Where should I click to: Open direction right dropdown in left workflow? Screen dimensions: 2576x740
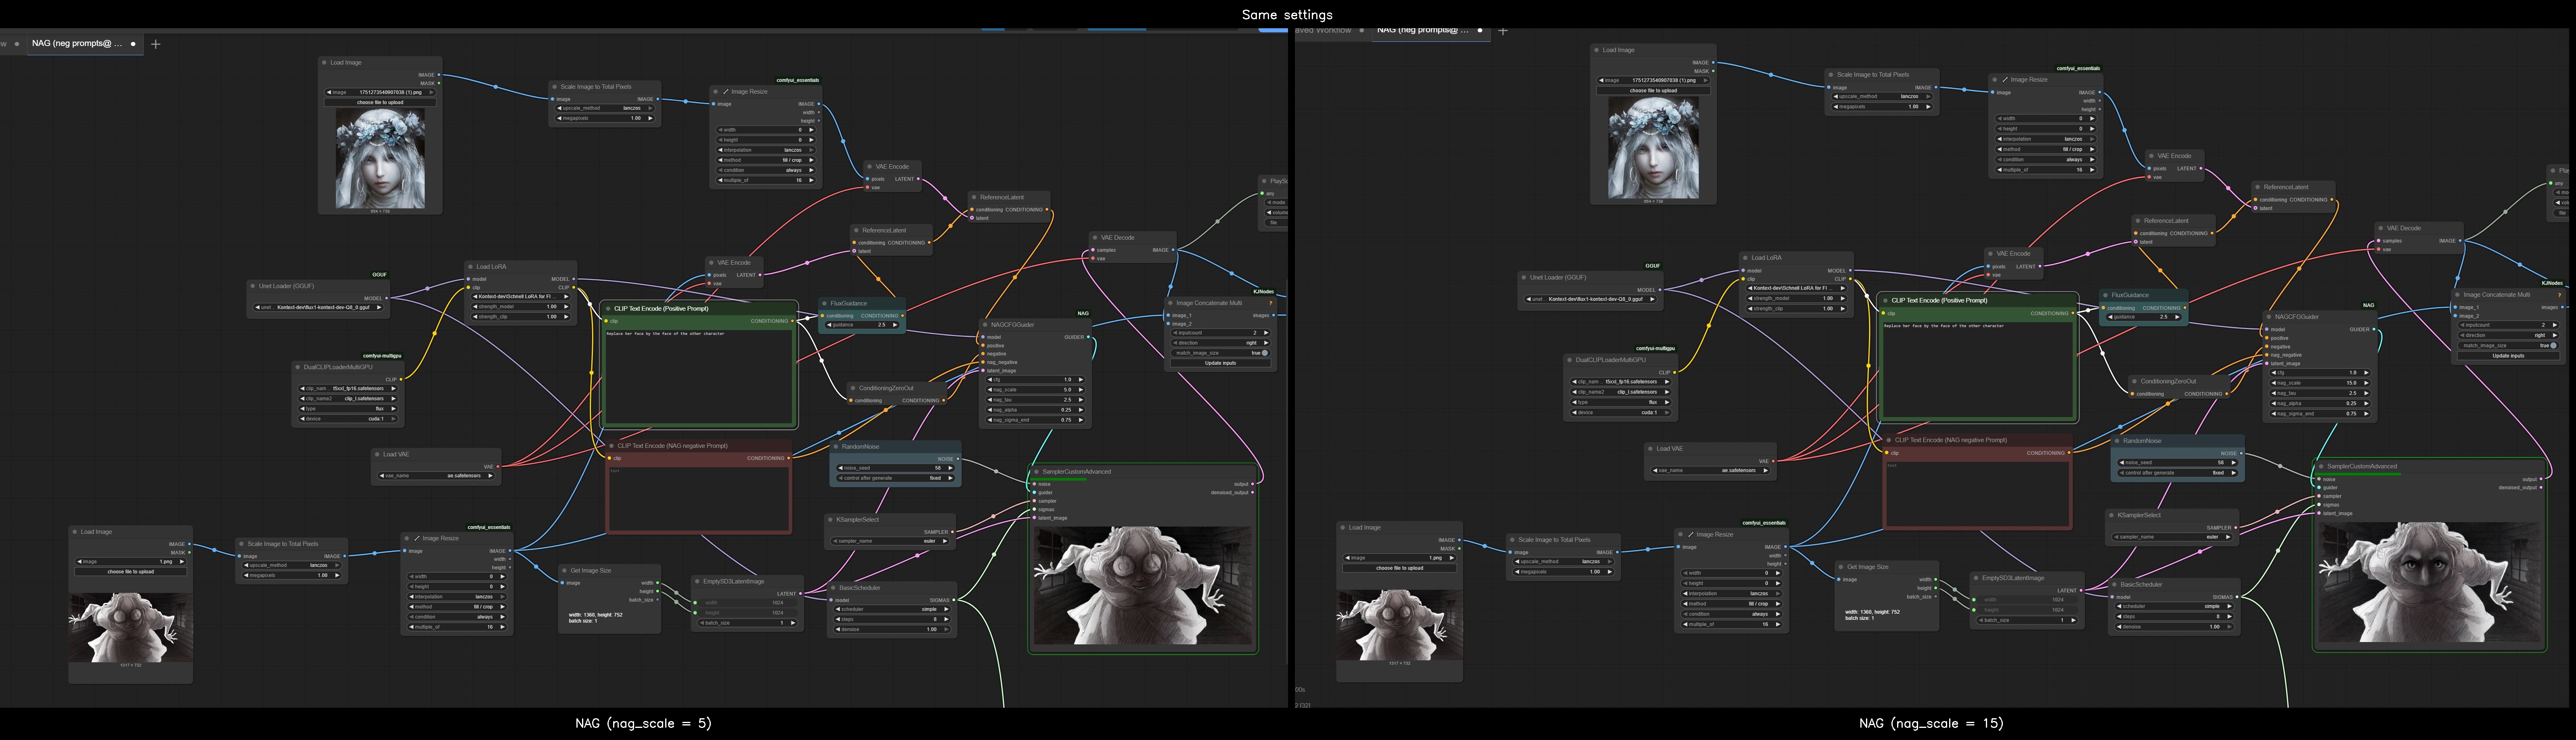[x=1221, y=343]
